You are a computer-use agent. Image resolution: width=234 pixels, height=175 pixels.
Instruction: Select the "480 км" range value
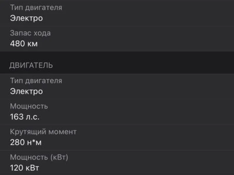tap(24, 44)
